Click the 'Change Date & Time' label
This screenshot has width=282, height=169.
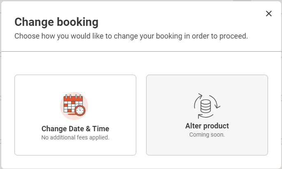pos(75,129)
